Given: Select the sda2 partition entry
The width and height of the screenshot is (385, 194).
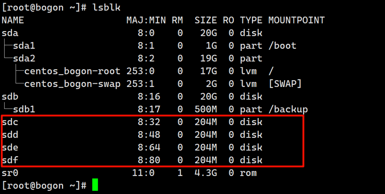Looking at the screenshot, I should (24, 58).
